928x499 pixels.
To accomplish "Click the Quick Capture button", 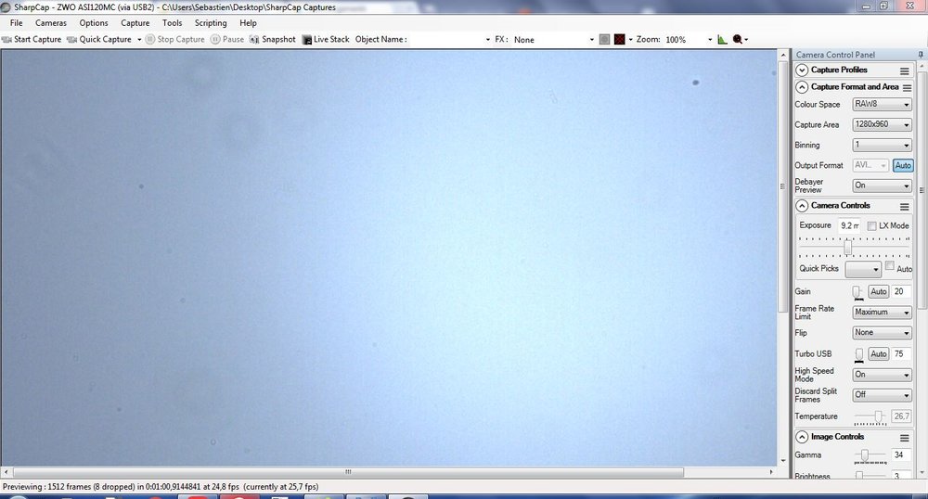I will click(99, 39).
